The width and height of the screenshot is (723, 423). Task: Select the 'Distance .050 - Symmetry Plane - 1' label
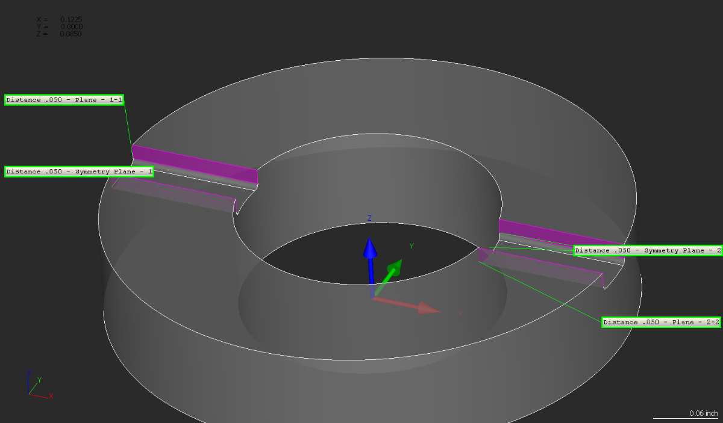pos(79,171)
